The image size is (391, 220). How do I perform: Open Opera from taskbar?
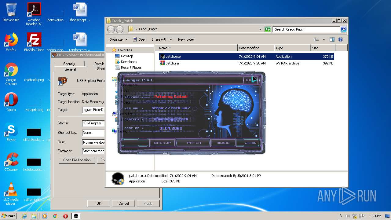pos(65,216)
